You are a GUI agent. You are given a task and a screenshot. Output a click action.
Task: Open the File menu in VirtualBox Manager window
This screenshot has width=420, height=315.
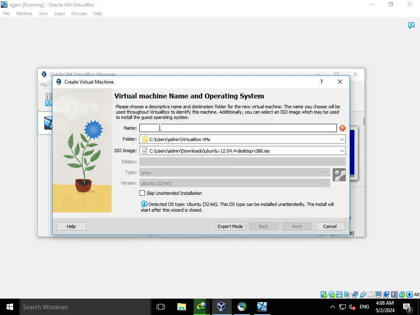point(44,85)
